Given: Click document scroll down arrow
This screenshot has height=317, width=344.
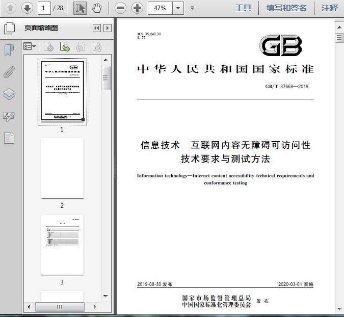Looking at the screenshot, I should (339, 309).
